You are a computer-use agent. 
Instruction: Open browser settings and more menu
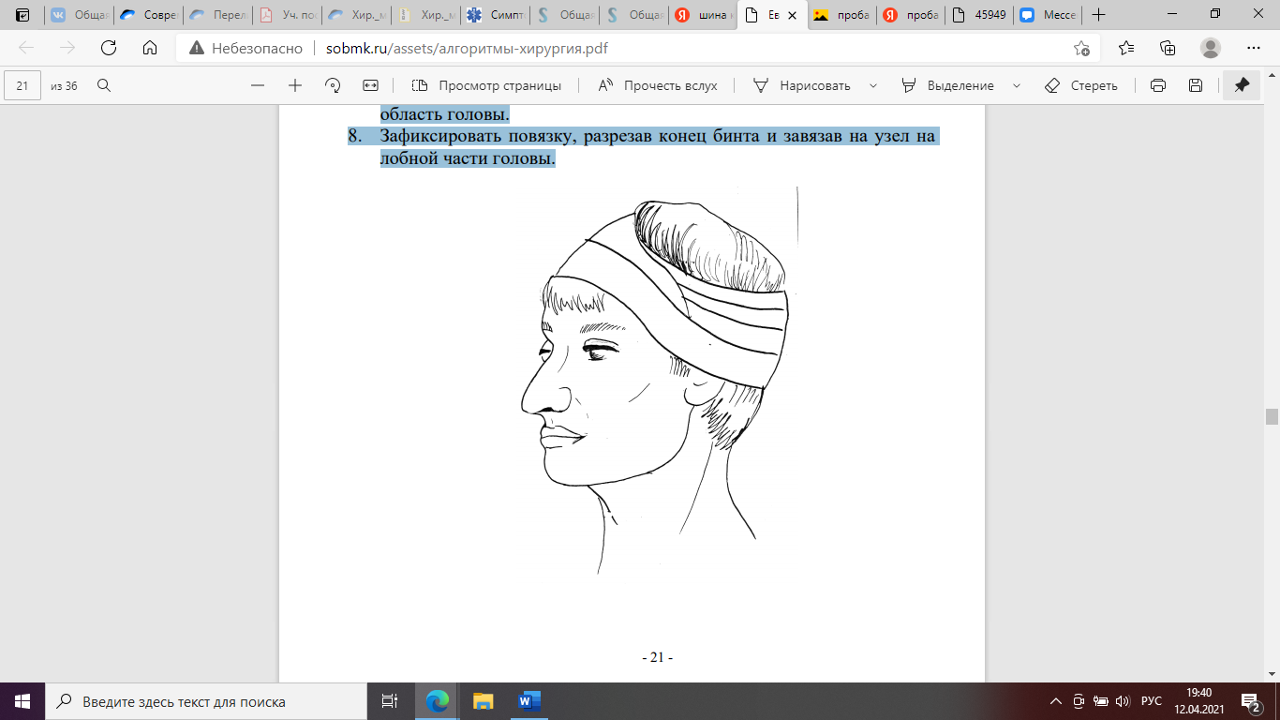click(1254, 49)
